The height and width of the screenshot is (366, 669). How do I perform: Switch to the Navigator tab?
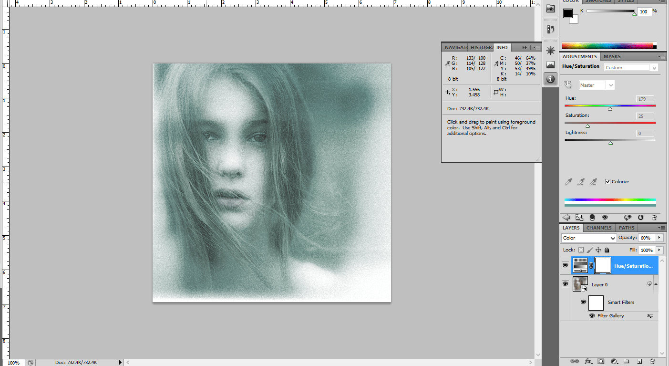tap(455, 47)
